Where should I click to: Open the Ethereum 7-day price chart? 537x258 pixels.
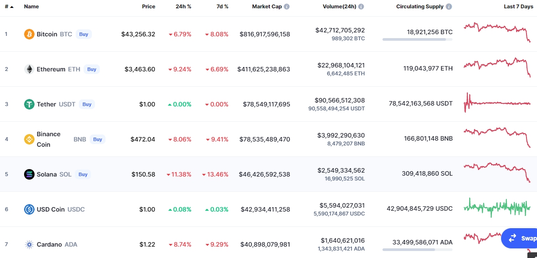497,67
